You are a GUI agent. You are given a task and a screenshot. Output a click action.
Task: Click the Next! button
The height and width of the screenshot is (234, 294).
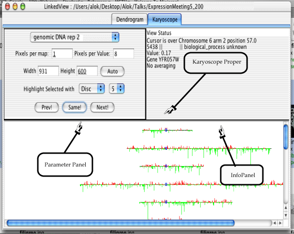click(x=102, y=107)
